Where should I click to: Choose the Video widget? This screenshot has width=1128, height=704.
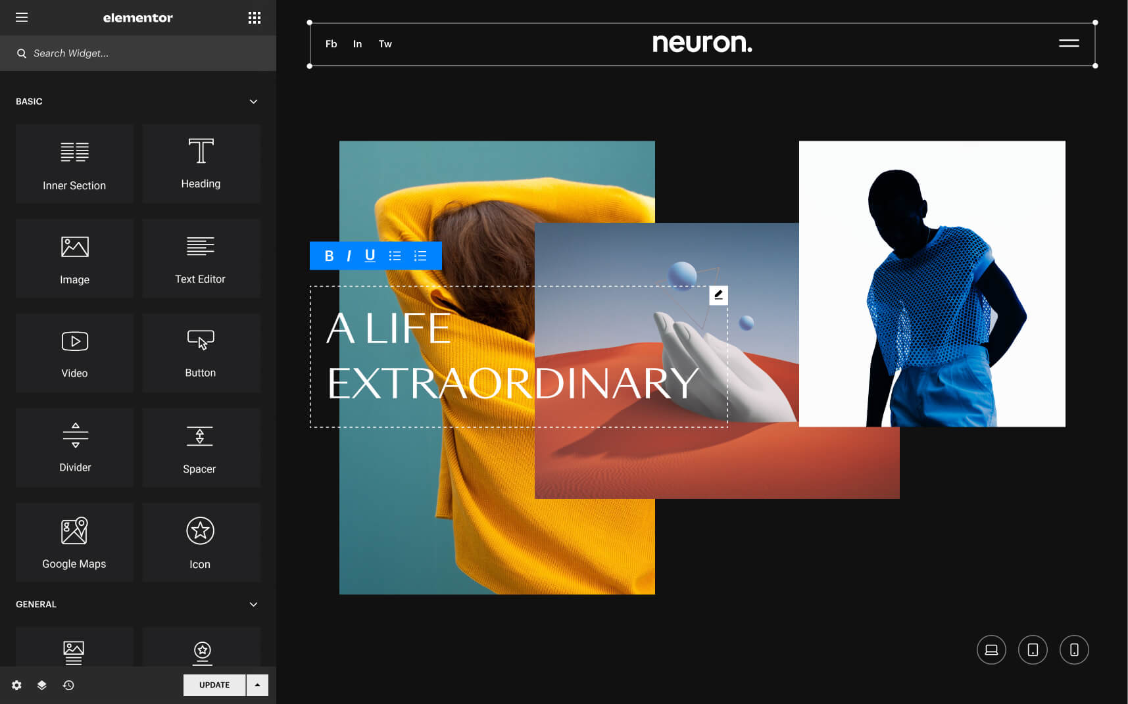(74, 353)
